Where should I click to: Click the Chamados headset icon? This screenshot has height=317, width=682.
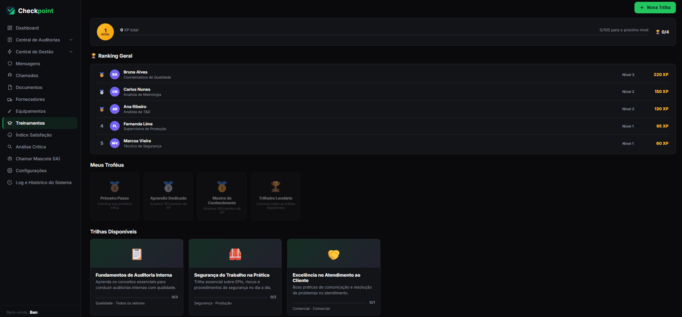pyautogui.click(x=10, y=75)
